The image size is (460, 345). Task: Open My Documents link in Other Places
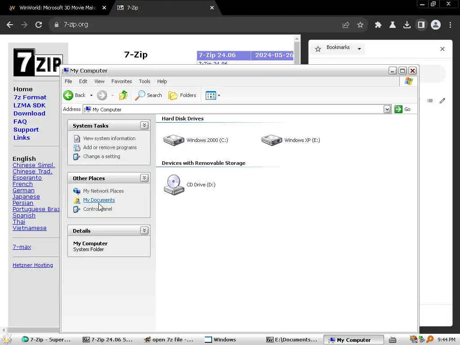[x=99, y=200]
